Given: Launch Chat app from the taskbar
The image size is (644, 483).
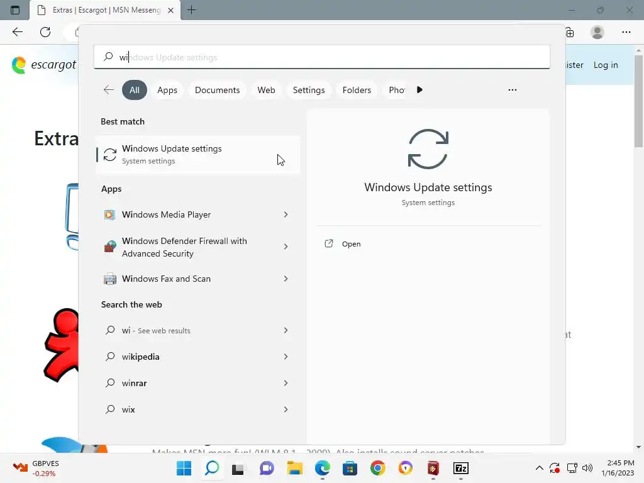Looking at the screenshot, I should 267,468.
